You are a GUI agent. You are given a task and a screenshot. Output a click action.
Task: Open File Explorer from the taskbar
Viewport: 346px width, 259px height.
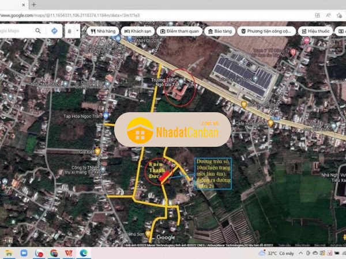point(10,253)
